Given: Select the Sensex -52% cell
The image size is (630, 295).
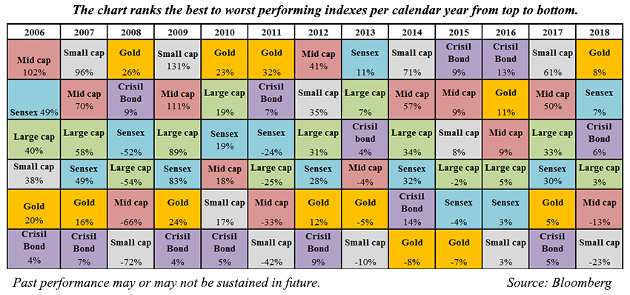Looking at the screenshot, I should (130, 140).
